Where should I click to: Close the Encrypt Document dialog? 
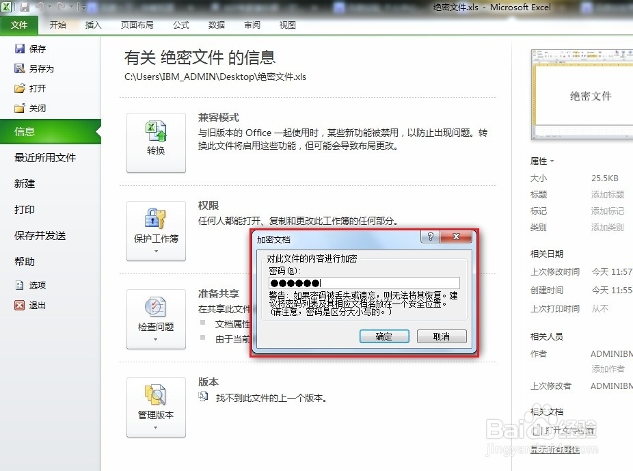click(x=456, y=237)
